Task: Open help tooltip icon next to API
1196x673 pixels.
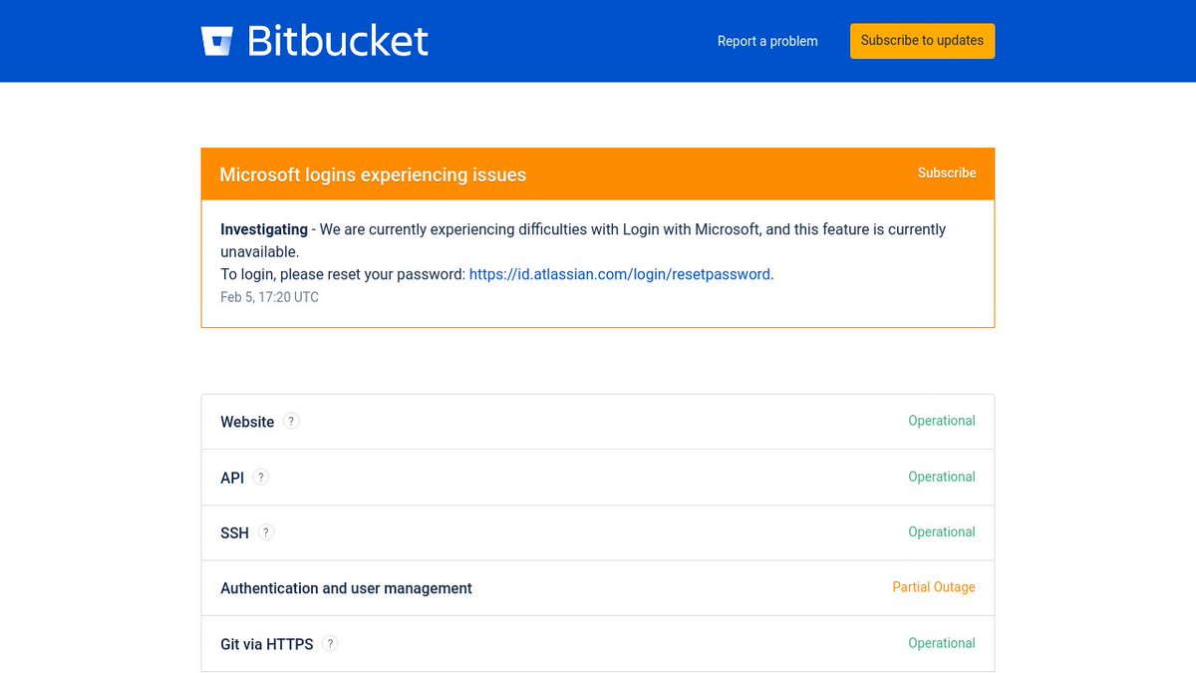Action: click(x=260, y=477)
